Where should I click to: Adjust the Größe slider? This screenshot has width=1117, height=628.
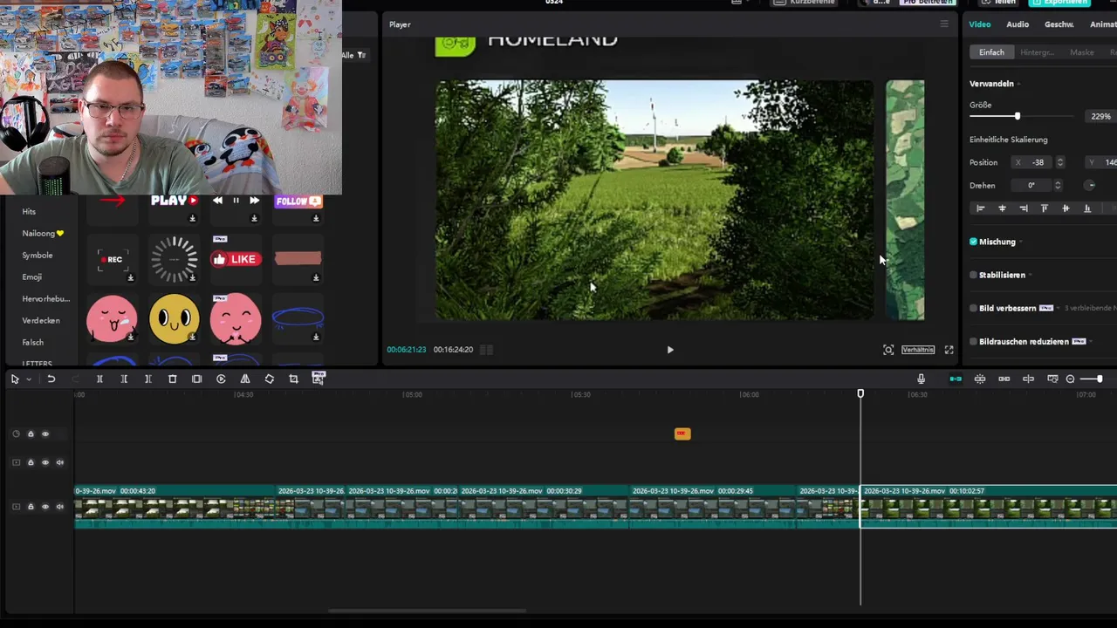[1017, 116]
